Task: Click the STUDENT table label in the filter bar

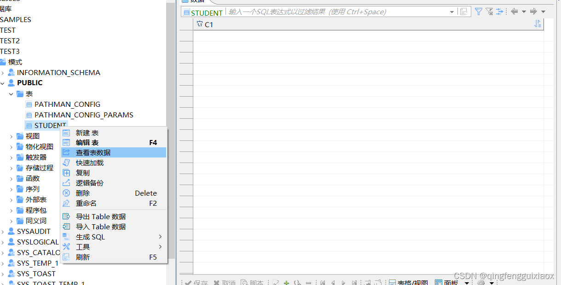Action: click(x=202, y=12)
